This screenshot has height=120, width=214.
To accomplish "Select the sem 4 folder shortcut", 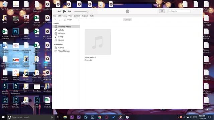I will 26,88.
